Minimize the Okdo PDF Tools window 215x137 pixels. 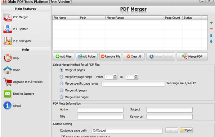tap(202, 1)
